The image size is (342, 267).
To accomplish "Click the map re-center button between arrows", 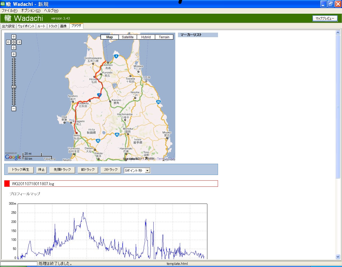I will coord(14,42).
